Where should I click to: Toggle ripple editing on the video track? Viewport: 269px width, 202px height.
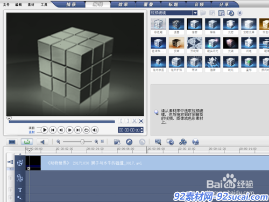coord(10,162)
